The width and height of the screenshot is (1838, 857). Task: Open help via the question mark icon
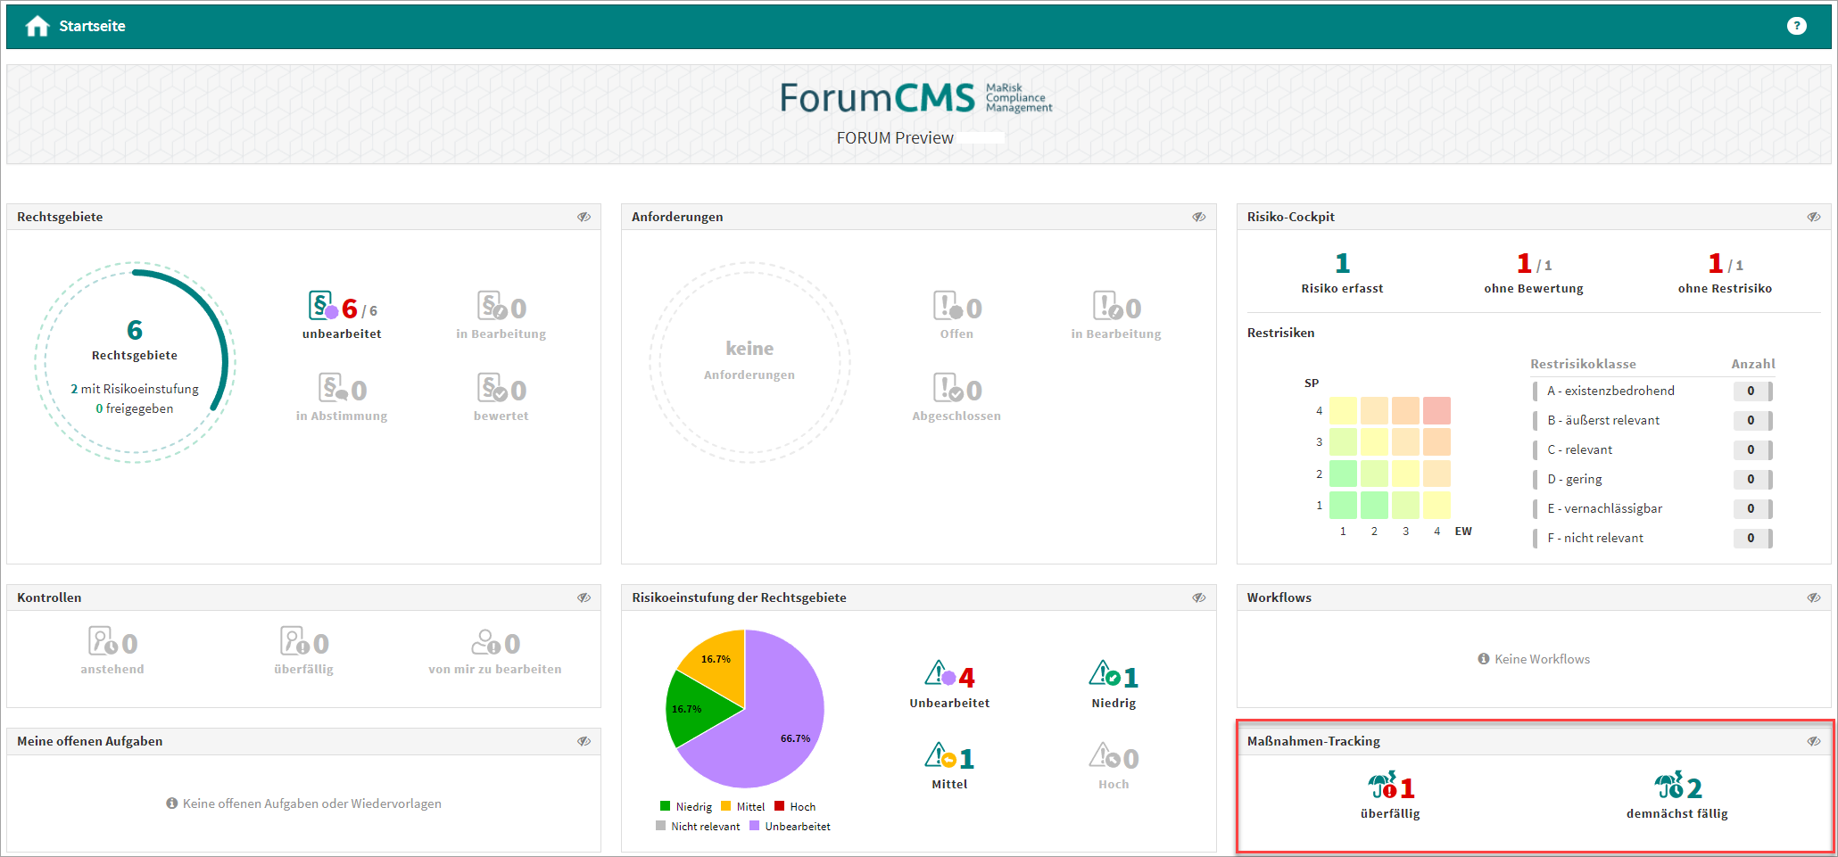click(x=1796, y=26)
